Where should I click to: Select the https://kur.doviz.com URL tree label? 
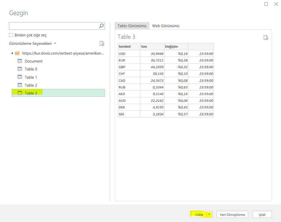point(63,53)
